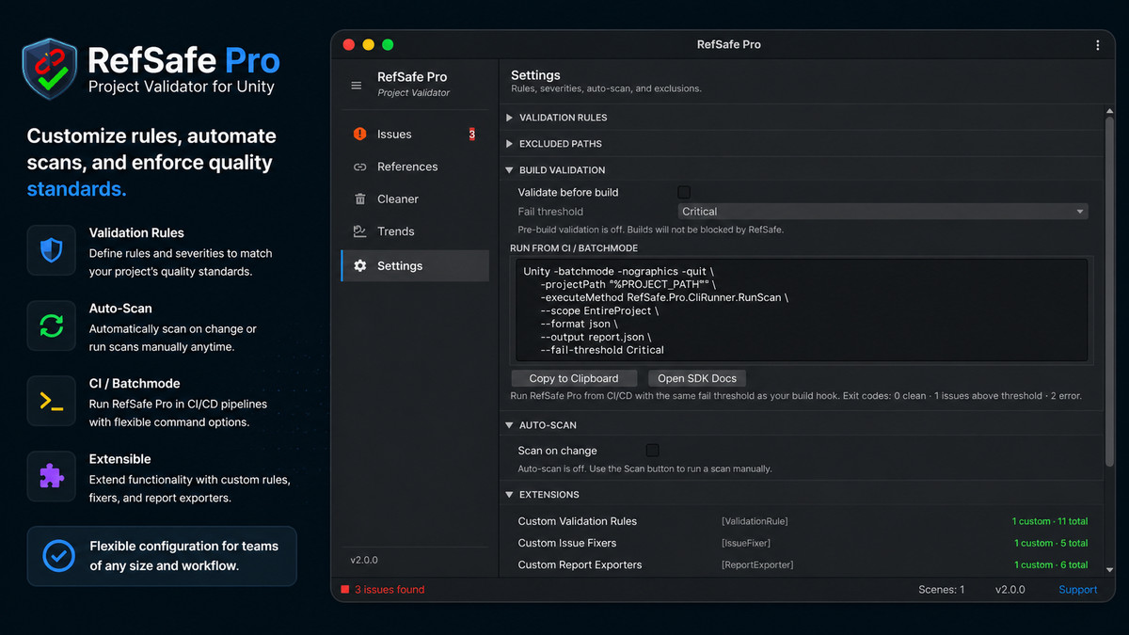Image resolution: width=1129 pixels, height=635 pixels.
Task: Click the Auto-Scan refresh icon
Action: [x=51, y=325]
